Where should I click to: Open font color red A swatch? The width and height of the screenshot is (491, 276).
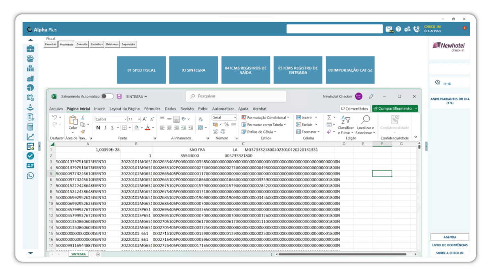tap(147, 128)
